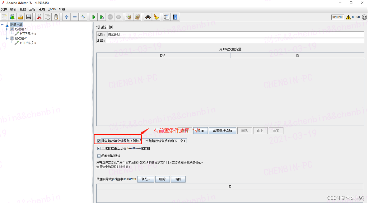Start the test with green play icon
This screenshot has height=203, width=368.
pyautogui.click(x=94, y=17)
